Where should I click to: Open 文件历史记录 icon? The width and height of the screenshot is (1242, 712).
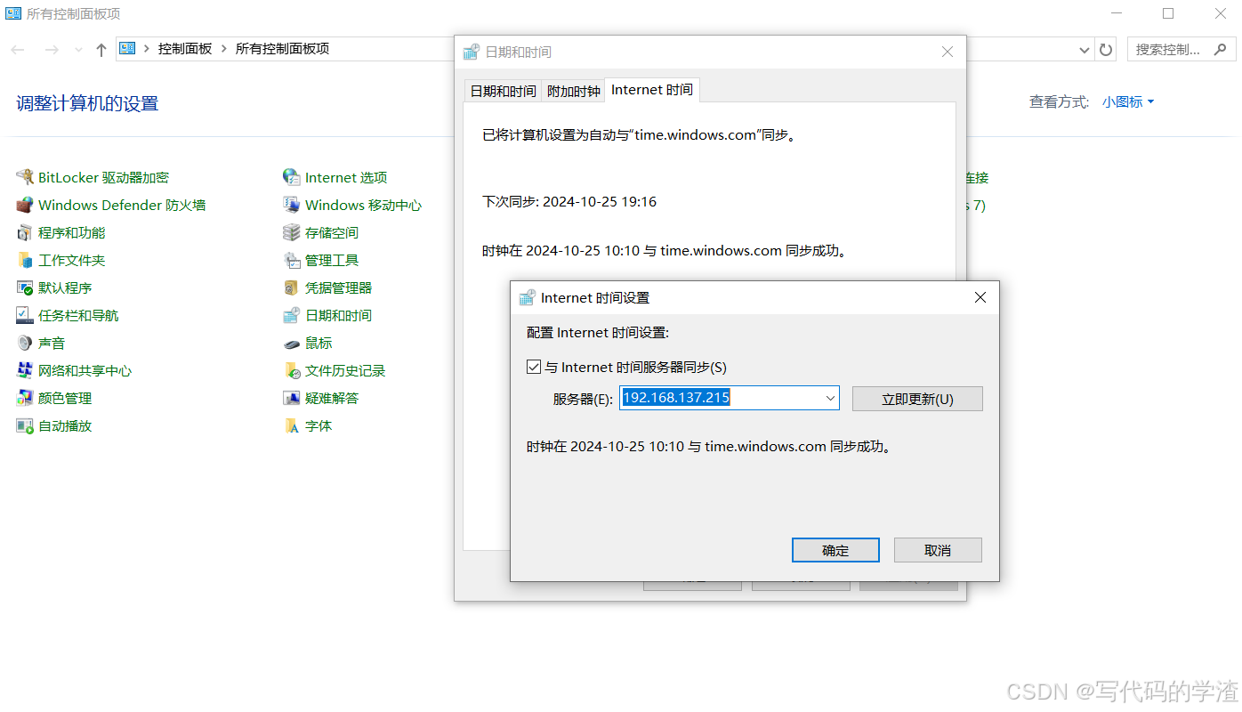[x=292, y=370]
